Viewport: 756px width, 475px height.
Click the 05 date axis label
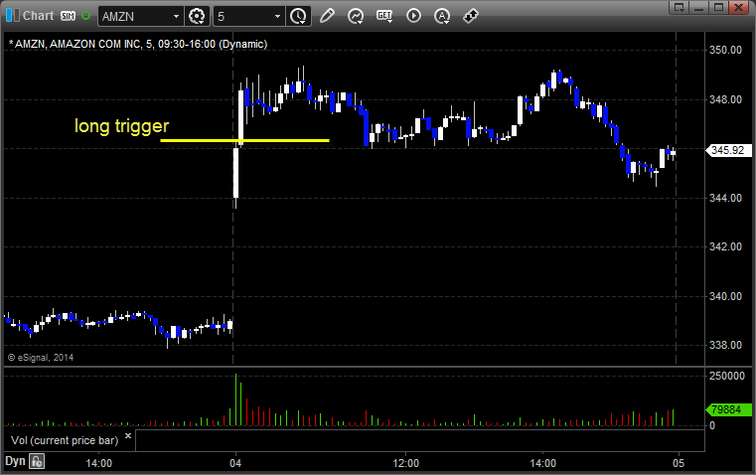(679, 463)
